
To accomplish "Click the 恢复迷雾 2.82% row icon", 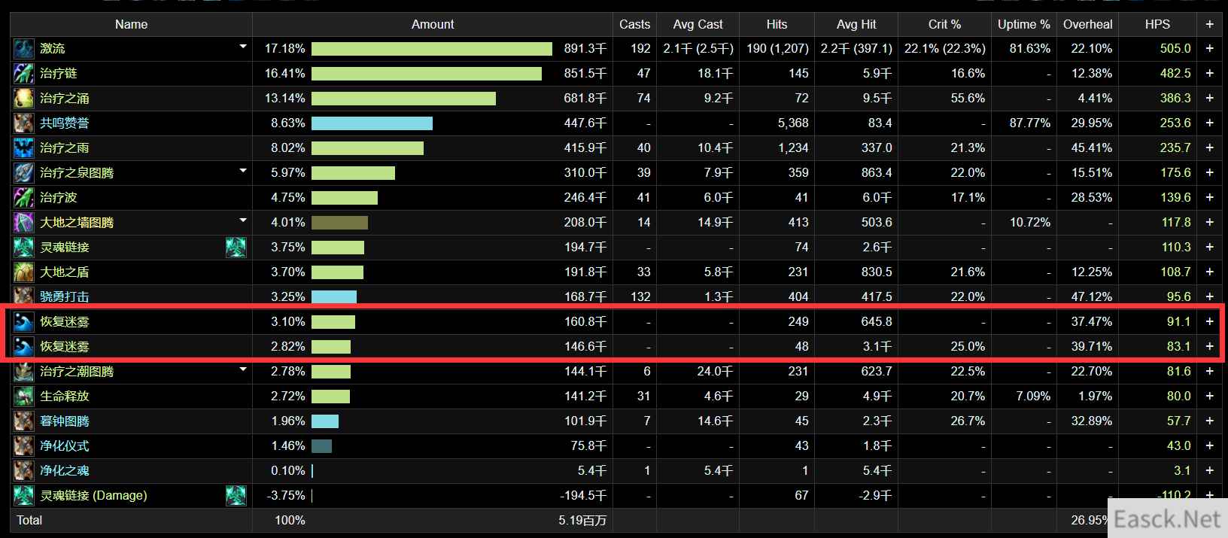I will (24, 347).
